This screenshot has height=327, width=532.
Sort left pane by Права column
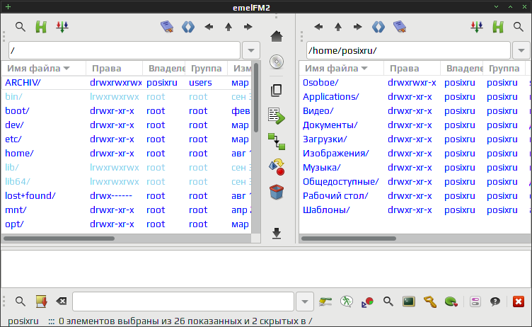(114, 68)
